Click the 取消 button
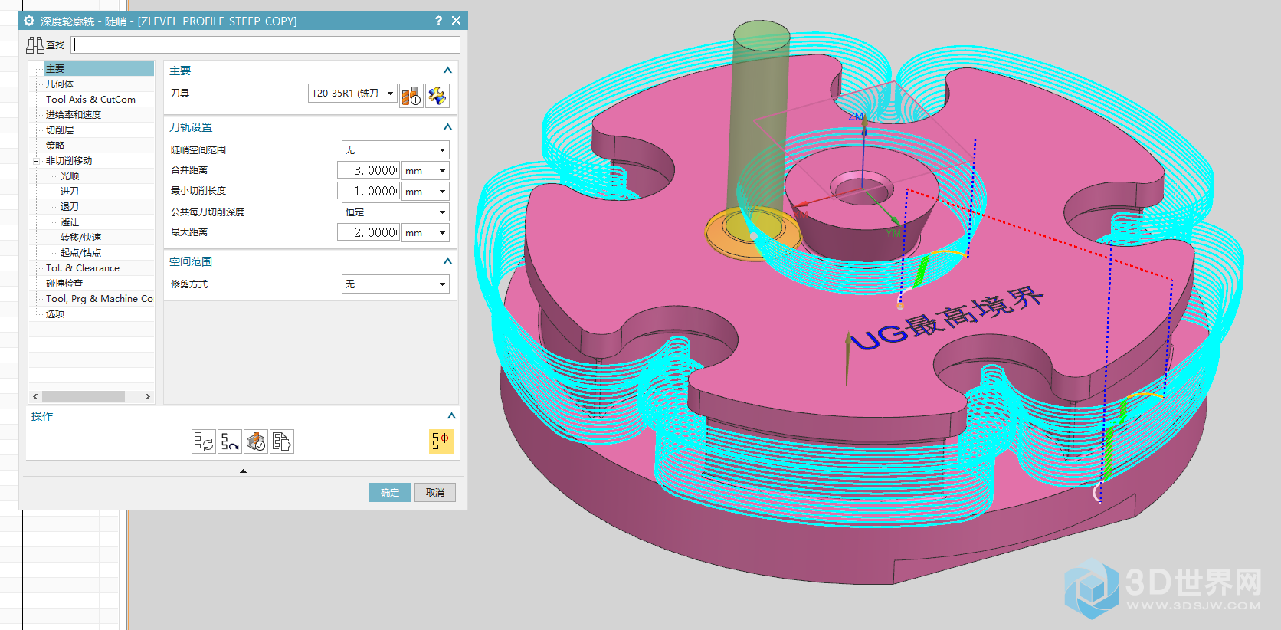1281x630 pixels. tap(435, 492)
